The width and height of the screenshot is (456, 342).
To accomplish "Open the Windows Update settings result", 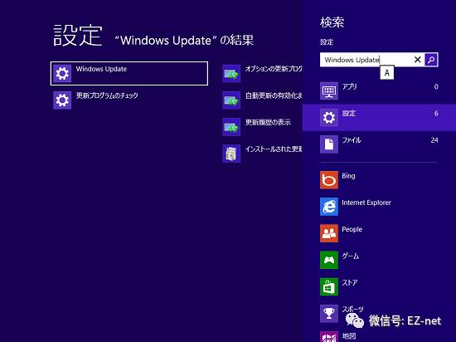I will pos(129,73).
